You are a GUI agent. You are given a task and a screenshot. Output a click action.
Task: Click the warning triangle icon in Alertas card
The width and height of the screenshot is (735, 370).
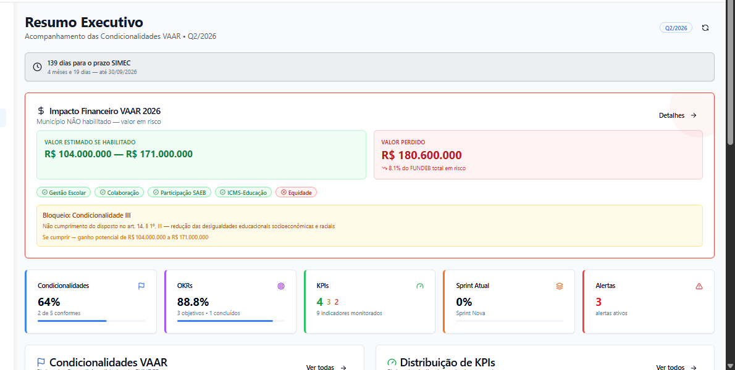[699, 286]
